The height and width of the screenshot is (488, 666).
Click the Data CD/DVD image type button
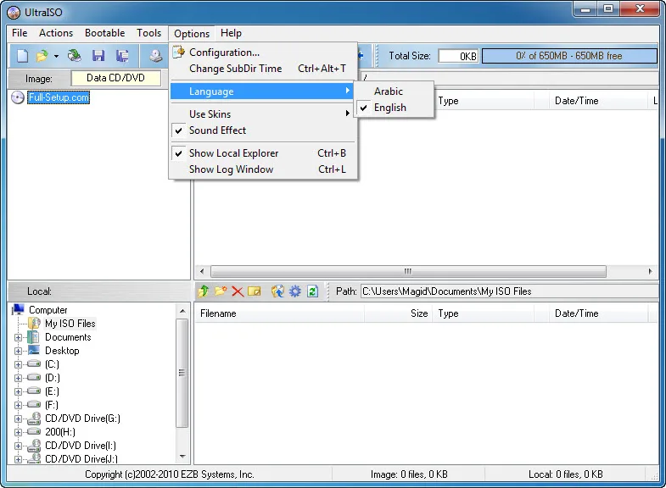(x=116, y=78)
